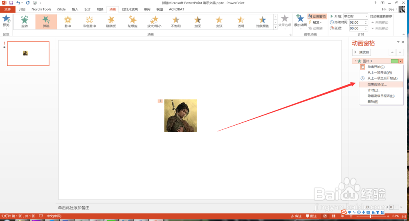Switch to the 审阅 review tab
Screen dimensions: 409x221
coord(147,9)
